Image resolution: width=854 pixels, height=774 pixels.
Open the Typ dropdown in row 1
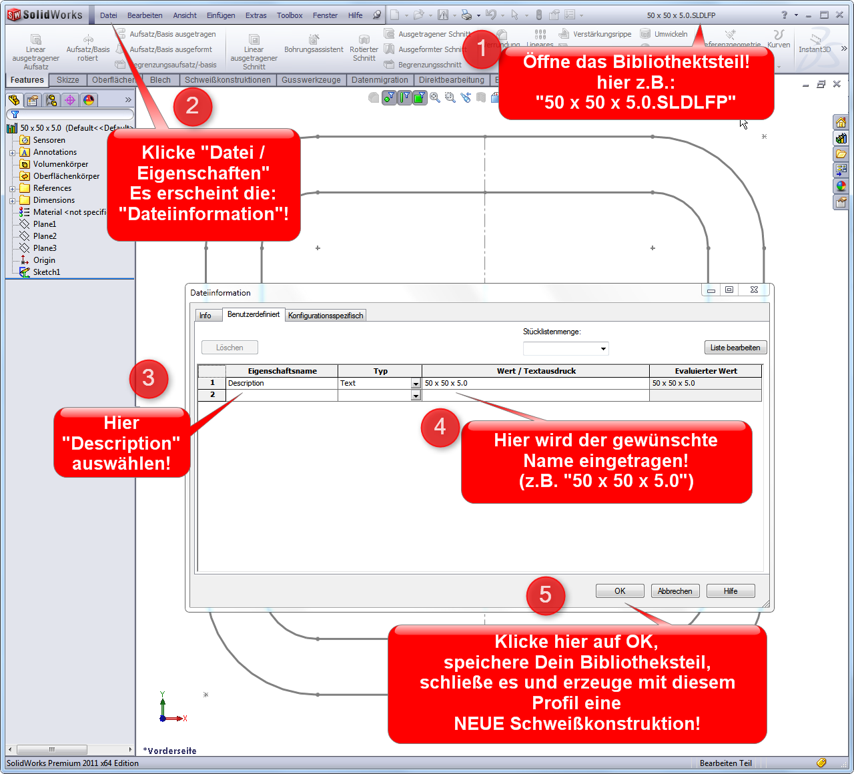pyautogui.click(x=416, y=384)
